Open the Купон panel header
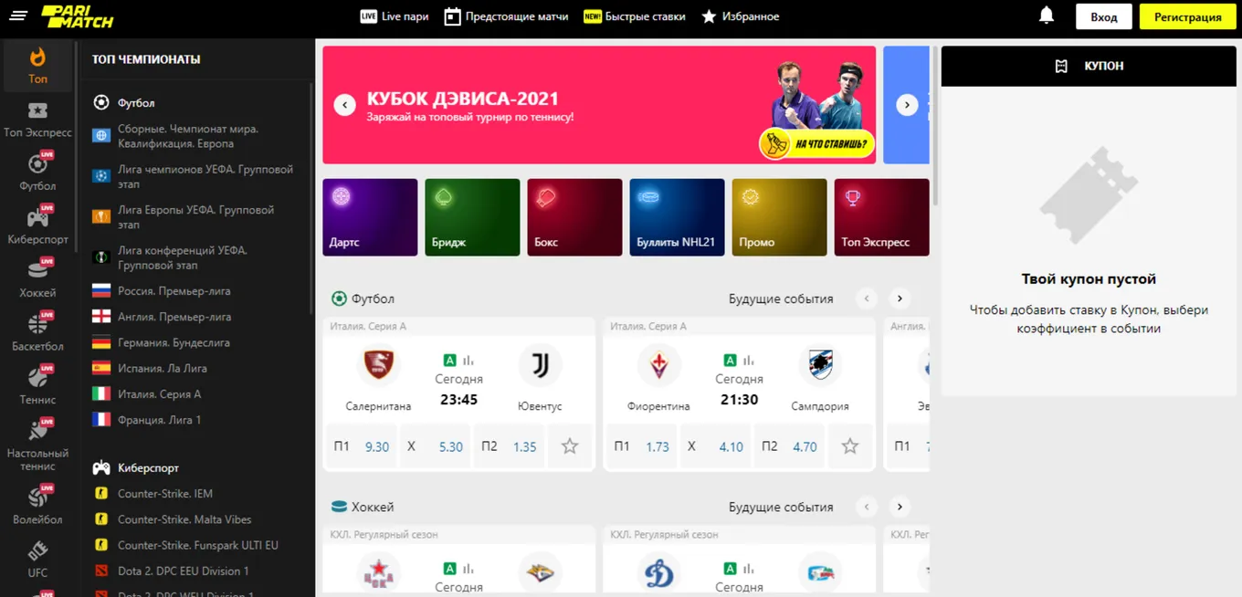Screen dimensions: 1242x597 [1089, 66]
